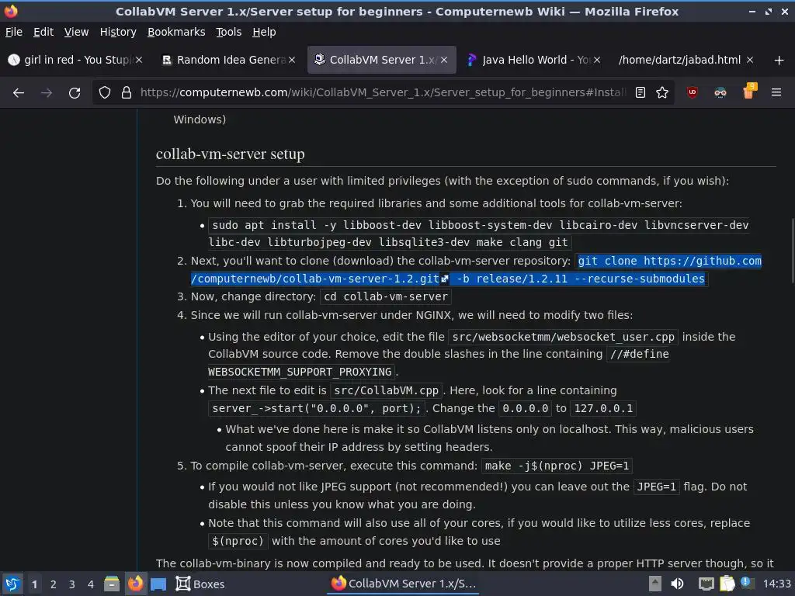
Task: Go back to the previous page
Action: [x=19, y=93]
